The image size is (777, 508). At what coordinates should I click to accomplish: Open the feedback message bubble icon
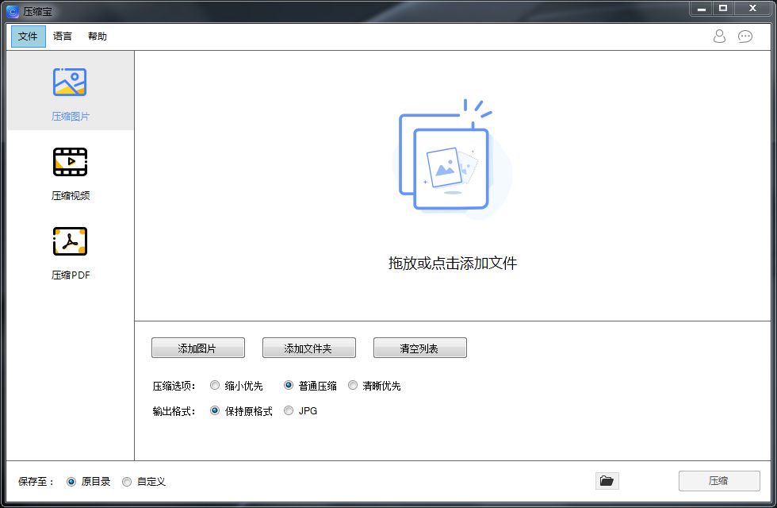click(744, 36)
